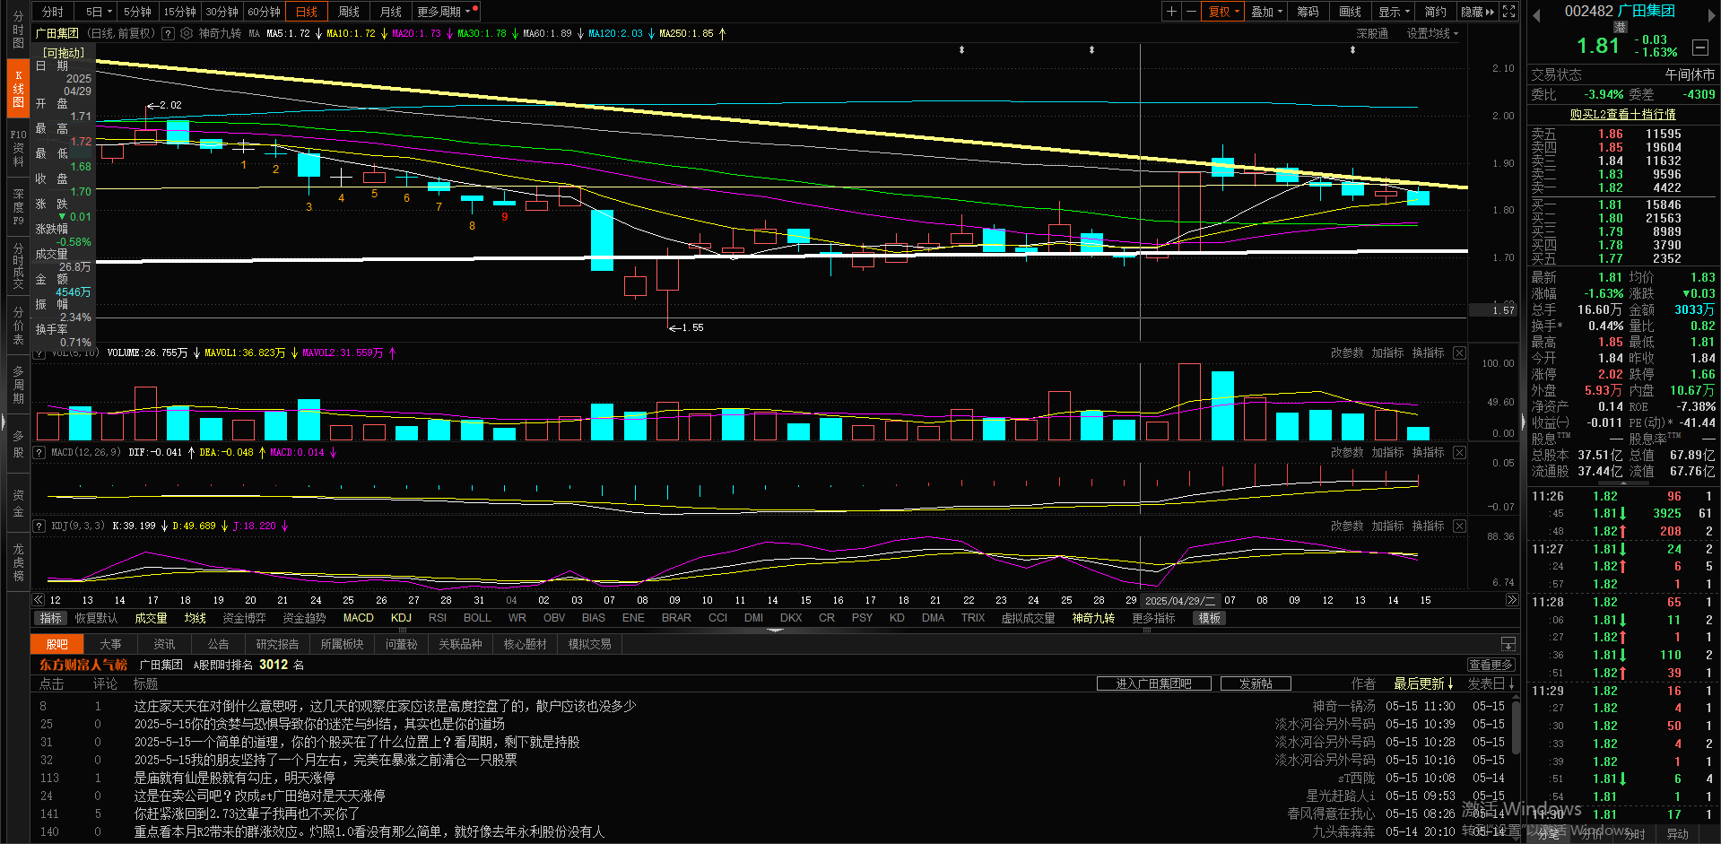Toggle the 成交量 indicator
This screenshot has width=1721, height=844.
[x=151, y=618]
